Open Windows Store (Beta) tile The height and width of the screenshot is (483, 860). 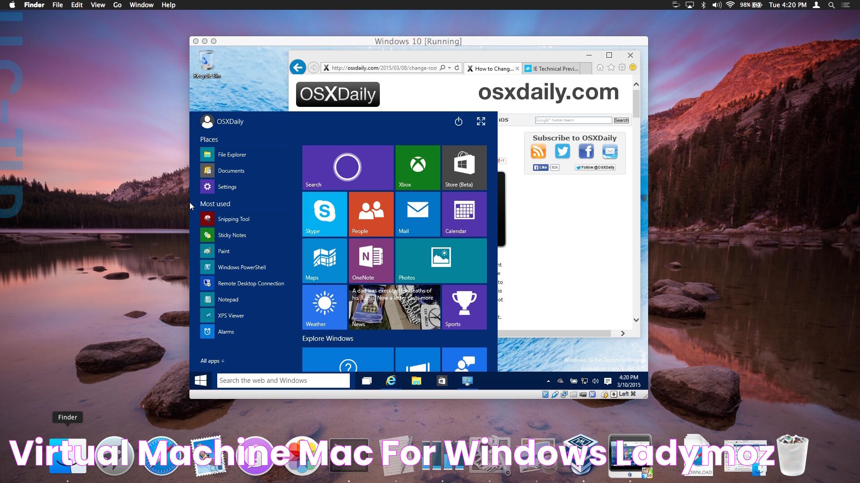pyautogui.click(x=464, y=167)
